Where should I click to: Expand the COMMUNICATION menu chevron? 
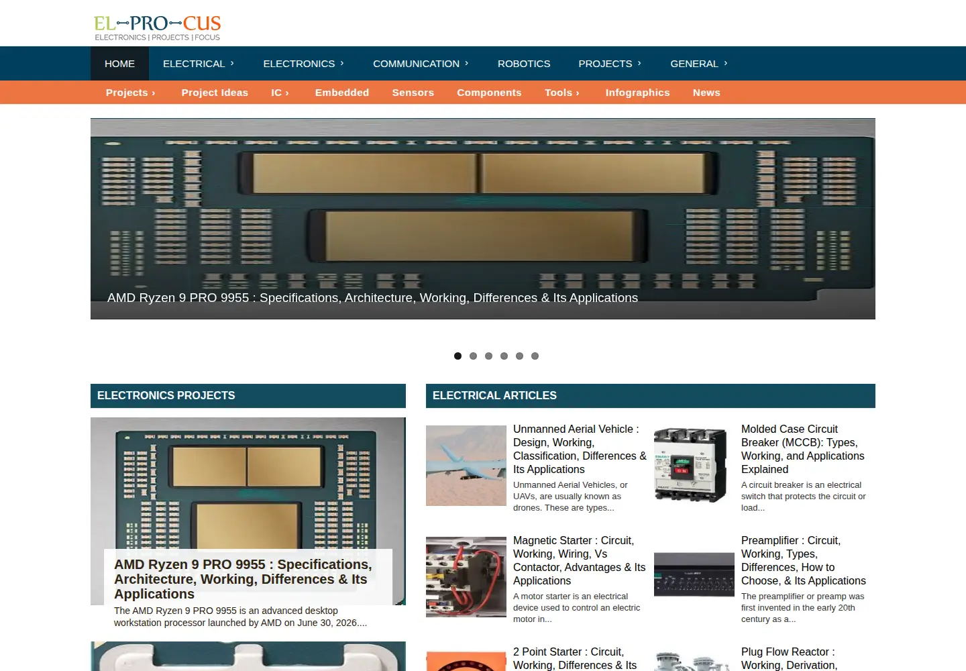467,63
